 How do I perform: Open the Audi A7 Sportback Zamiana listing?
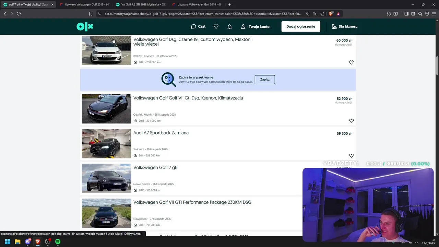(x=161, y=133)
